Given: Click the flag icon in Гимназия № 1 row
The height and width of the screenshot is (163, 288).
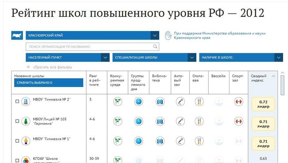Looking at the screenshot, I should 117,141.
